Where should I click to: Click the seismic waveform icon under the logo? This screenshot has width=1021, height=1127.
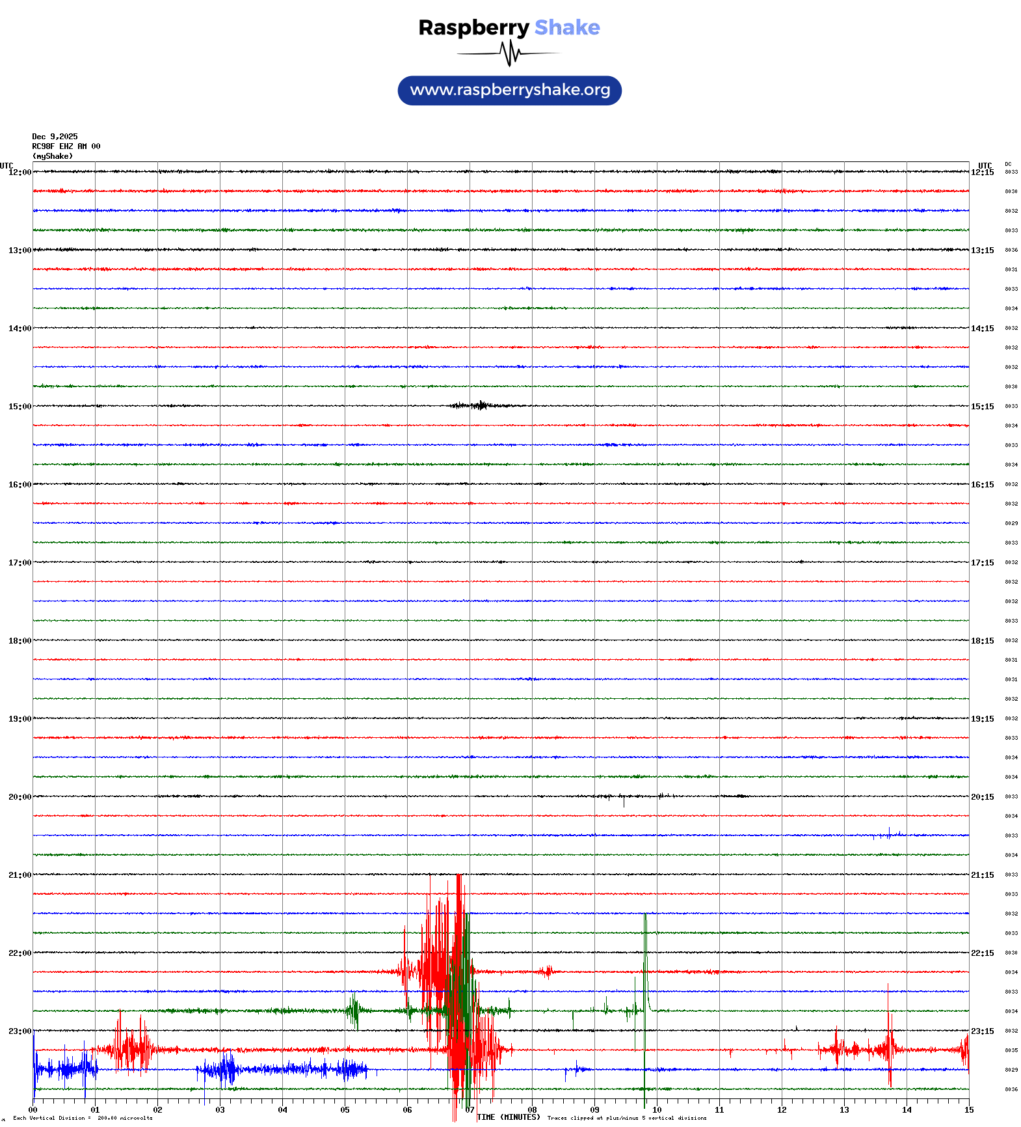coord(509,53)
